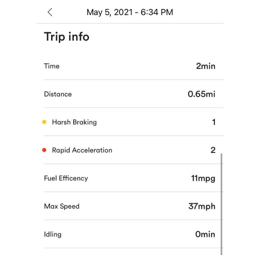Click the red Rapid Acceleration dot
255x255 pixels.
(44, 150)
